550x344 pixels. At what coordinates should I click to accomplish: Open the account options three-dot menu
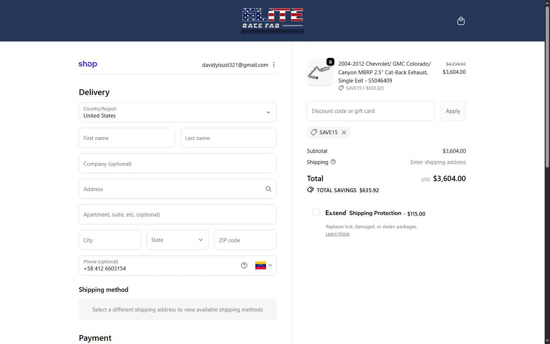[x=274, y=65]
